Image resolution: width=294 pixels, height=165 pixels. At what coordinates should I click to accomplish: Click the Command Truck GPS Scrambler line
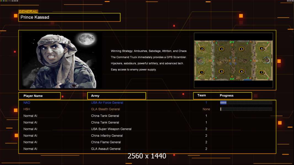coord(149,57)
